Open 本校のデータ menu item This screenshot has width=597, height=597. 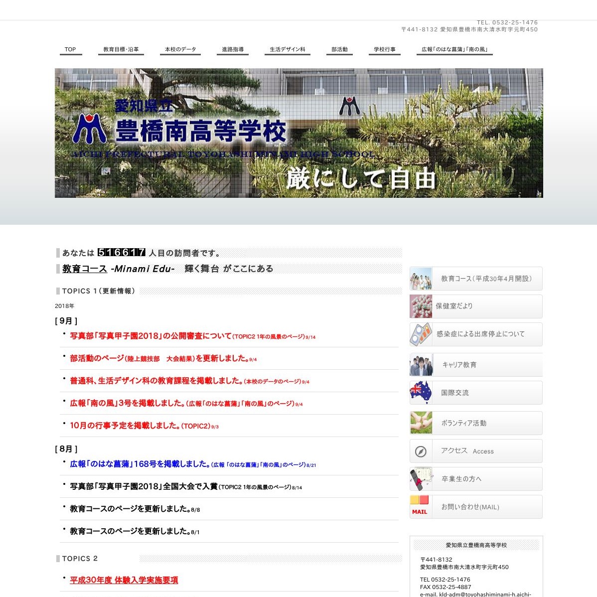point(180,49)
